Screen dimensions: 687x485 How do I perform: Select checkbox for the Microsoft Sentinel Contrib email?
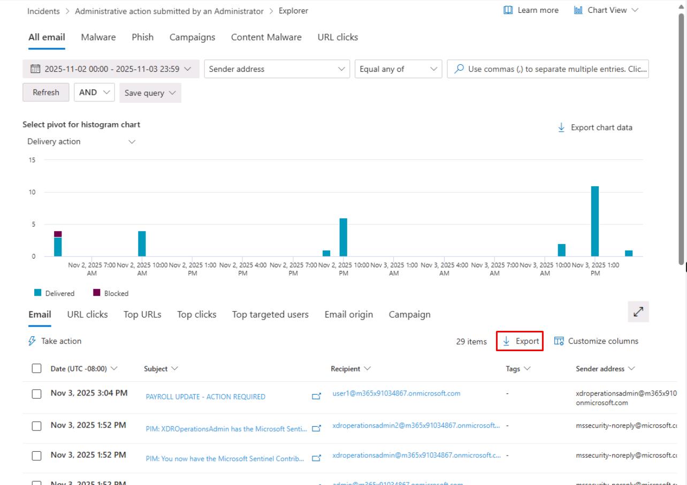(36, 456)
